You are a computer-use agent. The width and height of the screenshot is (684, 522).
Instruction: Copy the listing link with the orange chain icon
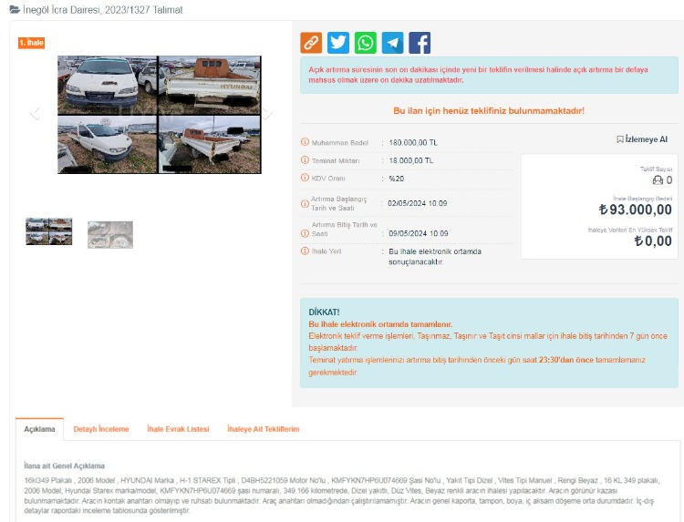(x=311, y=43)
